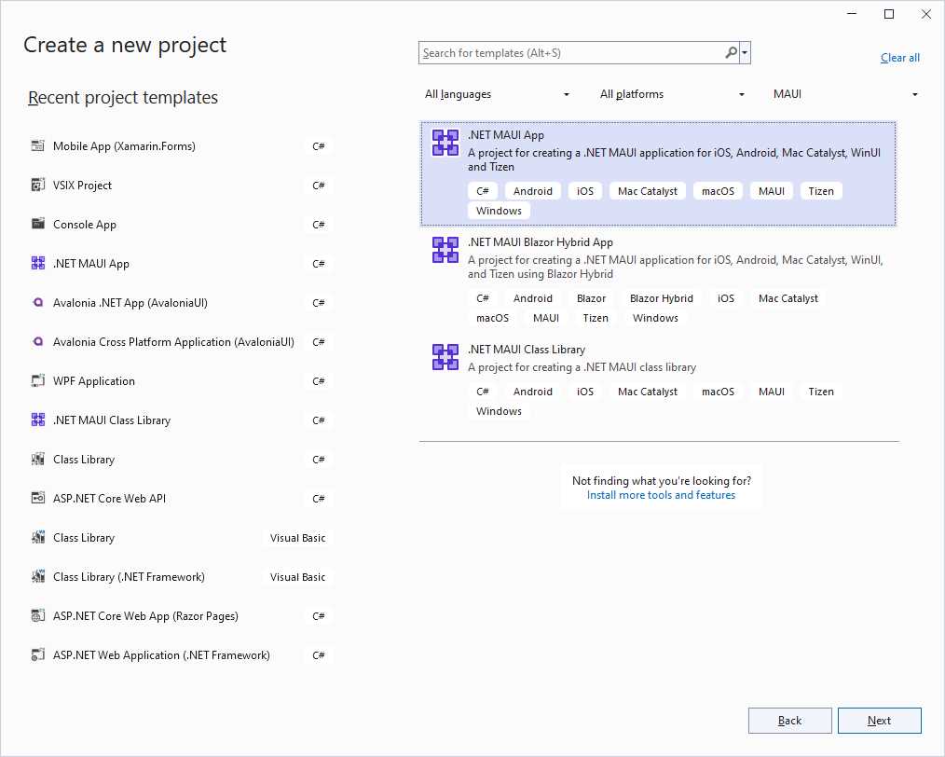Click the Clear all link
Viewport: 945px width, 757px height.
pyautogui.click(x=899, y=58)
